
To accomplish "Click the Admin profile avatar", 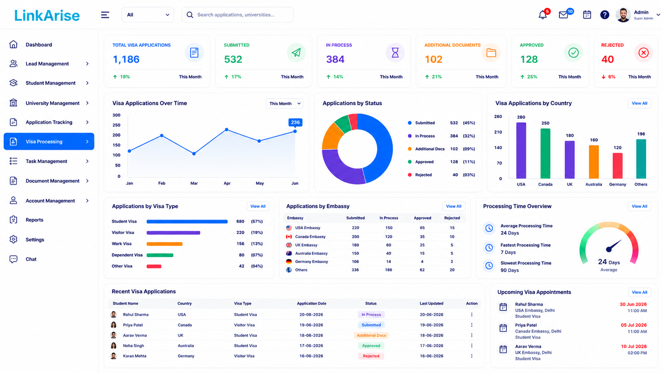I will coord(623,15).
